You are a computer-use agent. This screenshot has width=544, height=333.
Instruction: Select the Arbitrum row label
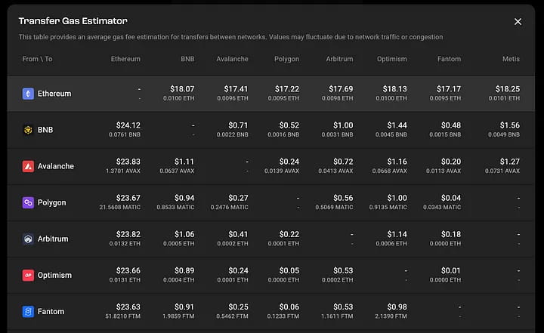[53, 239]
